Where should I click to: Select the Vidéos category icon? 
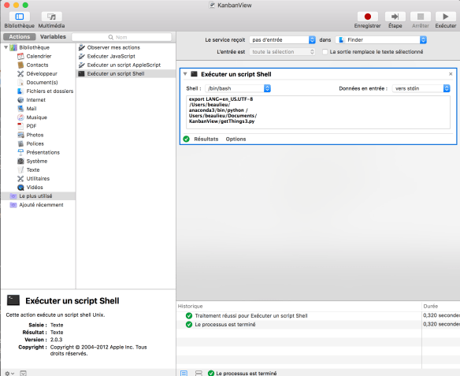coord(20,188)
